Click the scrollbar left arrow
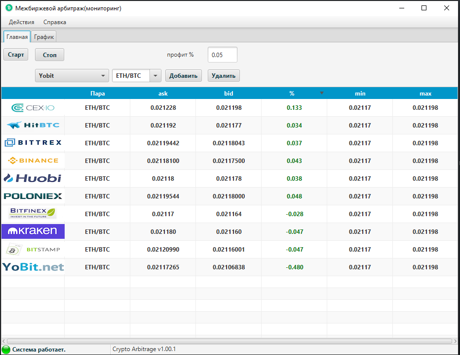This screenshot has height=355, width=460. click(x=3, y=341)
